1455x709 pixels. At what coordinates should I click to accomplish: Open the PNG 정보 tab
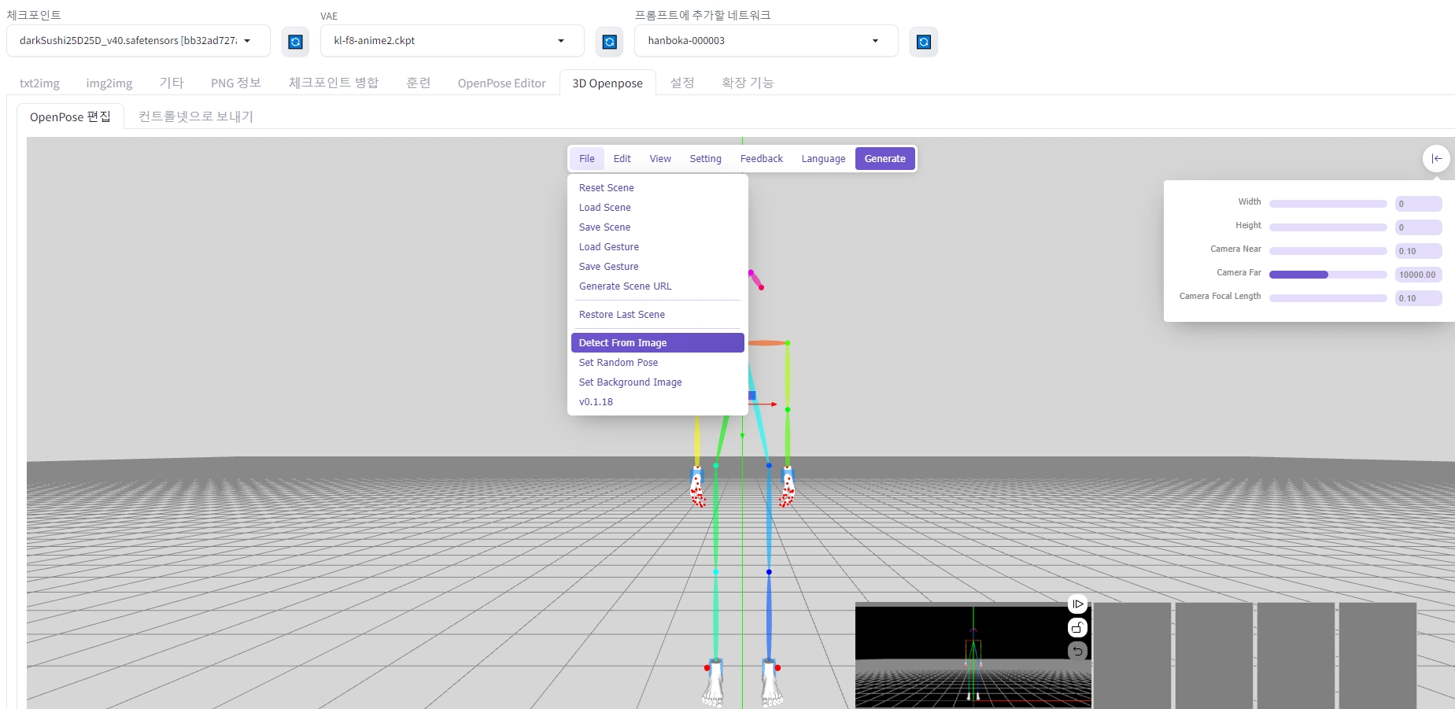(x=236, y=83)
